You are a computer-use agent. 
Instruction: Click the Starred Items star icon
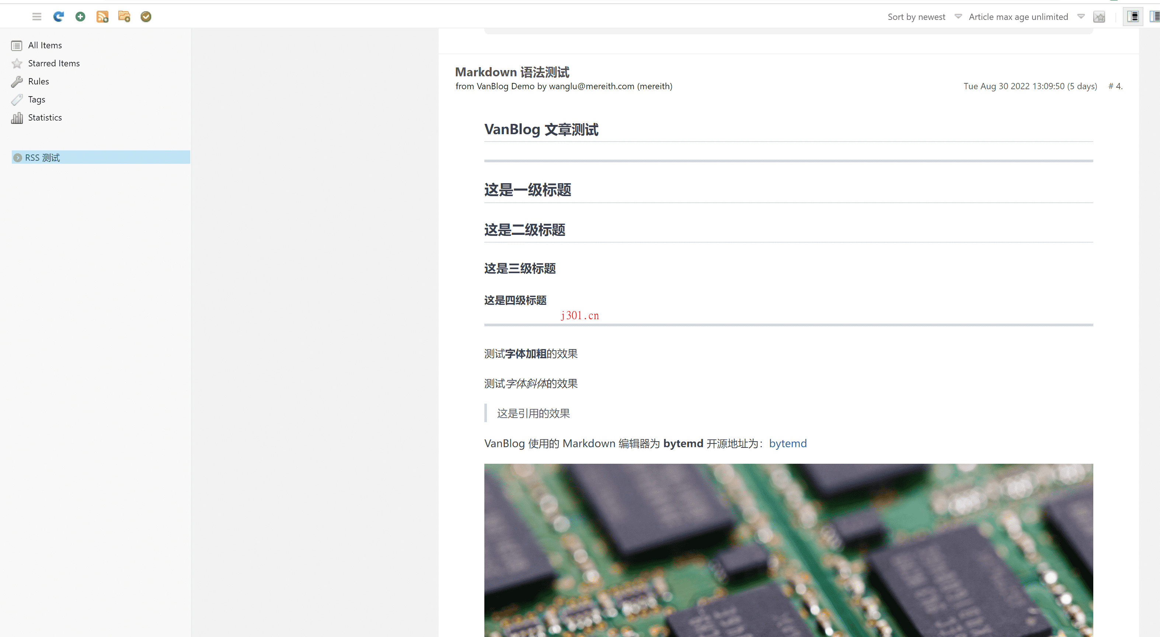pos(17,63)
